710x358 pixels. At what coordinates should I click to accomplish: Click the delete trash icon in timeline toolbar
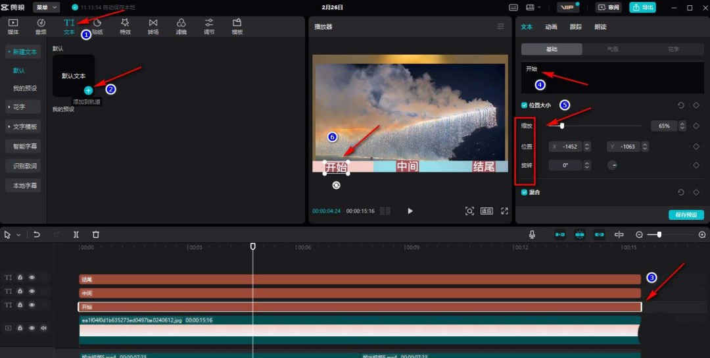pos(96,234)
